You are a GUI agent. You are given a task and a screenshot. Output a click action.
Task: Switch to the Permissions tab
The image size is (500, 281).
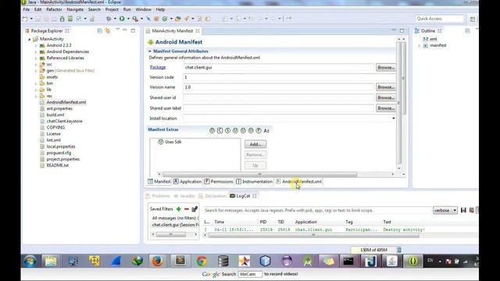point(219,182)
